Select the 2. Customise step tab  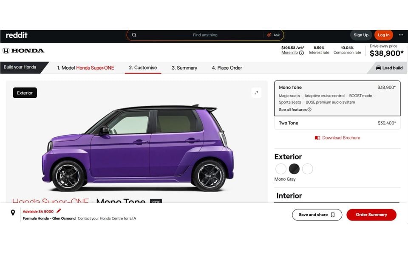coord(143,68)
